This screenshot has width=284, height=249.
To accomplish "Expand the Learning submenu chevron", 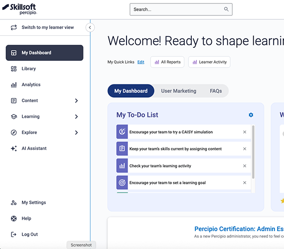I will 76,117.
